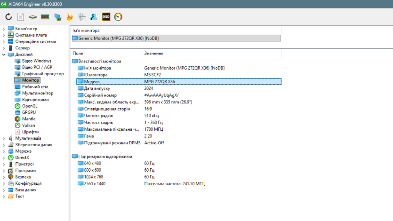Screen dimensions: 393x221
Task: Expand the Збереження даних node
Action: coord(4,145)
